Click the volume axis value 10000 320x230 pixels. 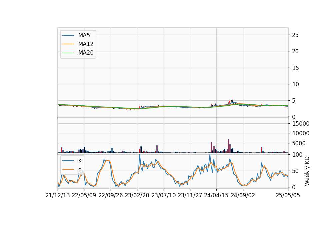[301, 133]
